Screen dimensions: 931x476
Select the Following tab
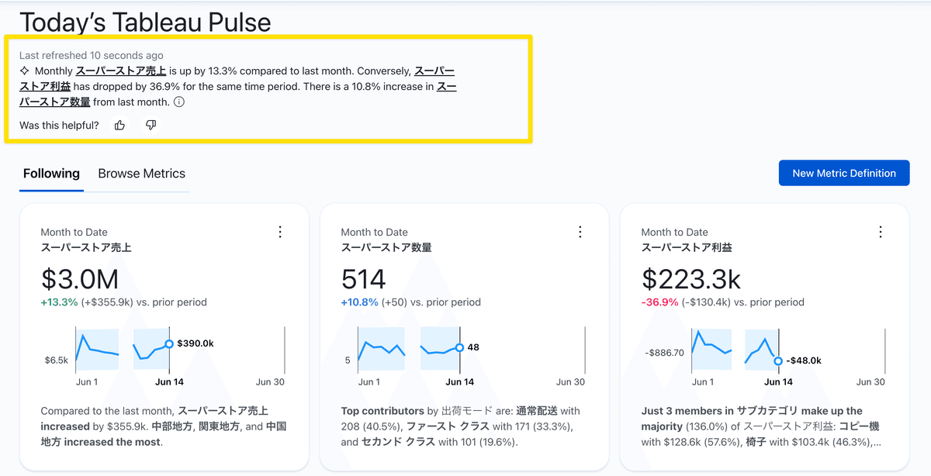pos(50,174)
